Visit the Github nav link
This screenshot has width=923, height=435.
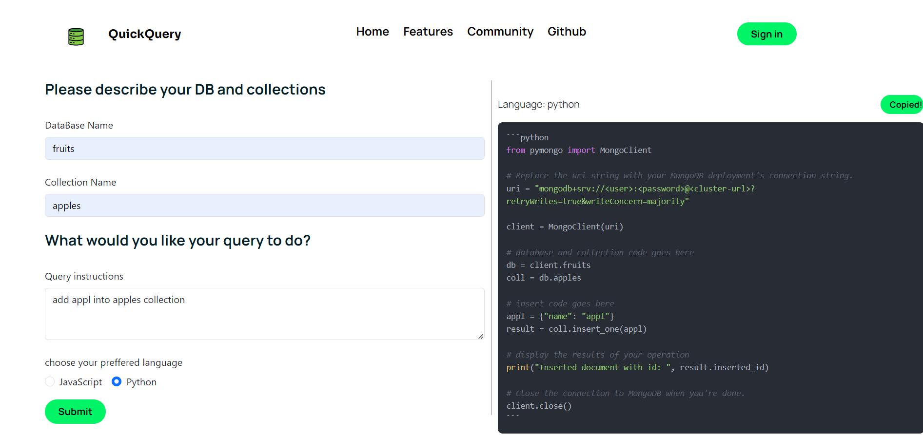[567, 32]
